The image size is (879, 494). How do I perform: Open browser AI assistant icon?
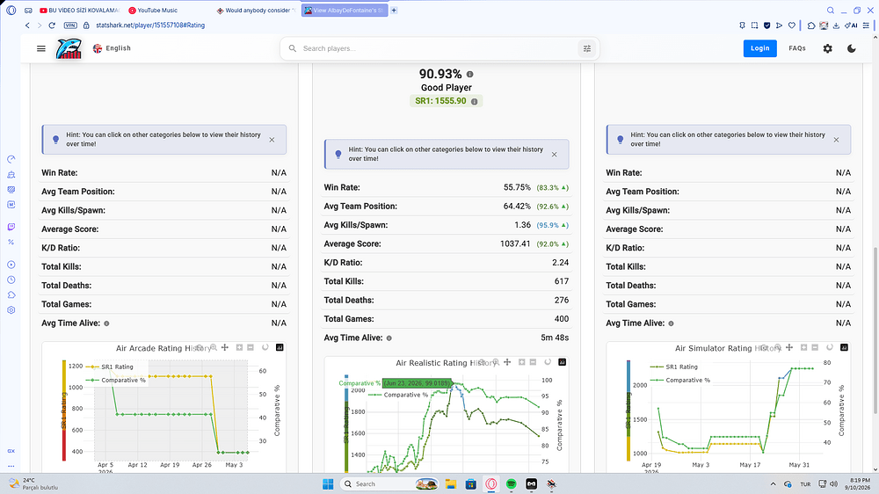click(851, 25)
